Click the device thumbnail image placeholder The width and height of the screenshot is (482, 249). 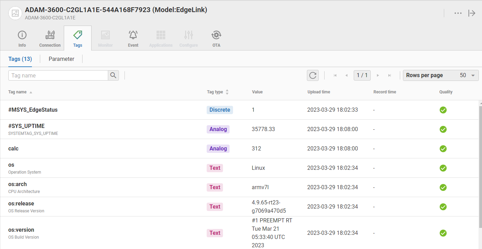(x=15, y=13)
